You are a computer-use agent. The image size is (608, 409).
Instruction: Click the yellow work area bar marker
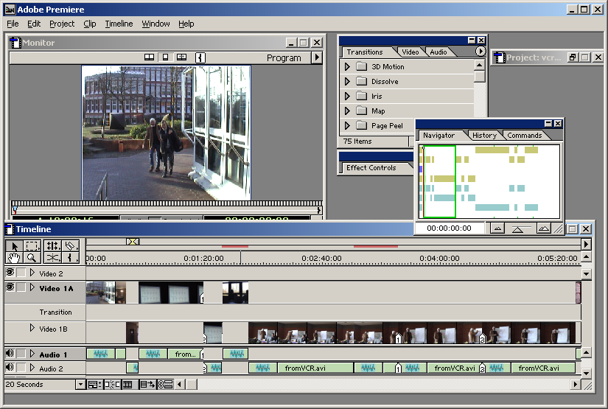coord(133,242)
